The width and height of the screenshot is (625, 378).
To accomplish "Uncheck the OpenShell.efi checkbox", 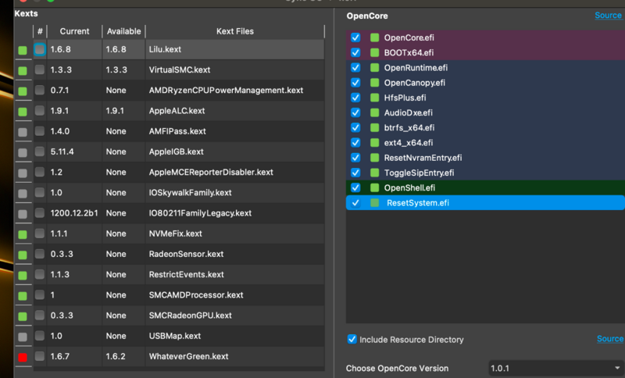I will pos(355,187).
